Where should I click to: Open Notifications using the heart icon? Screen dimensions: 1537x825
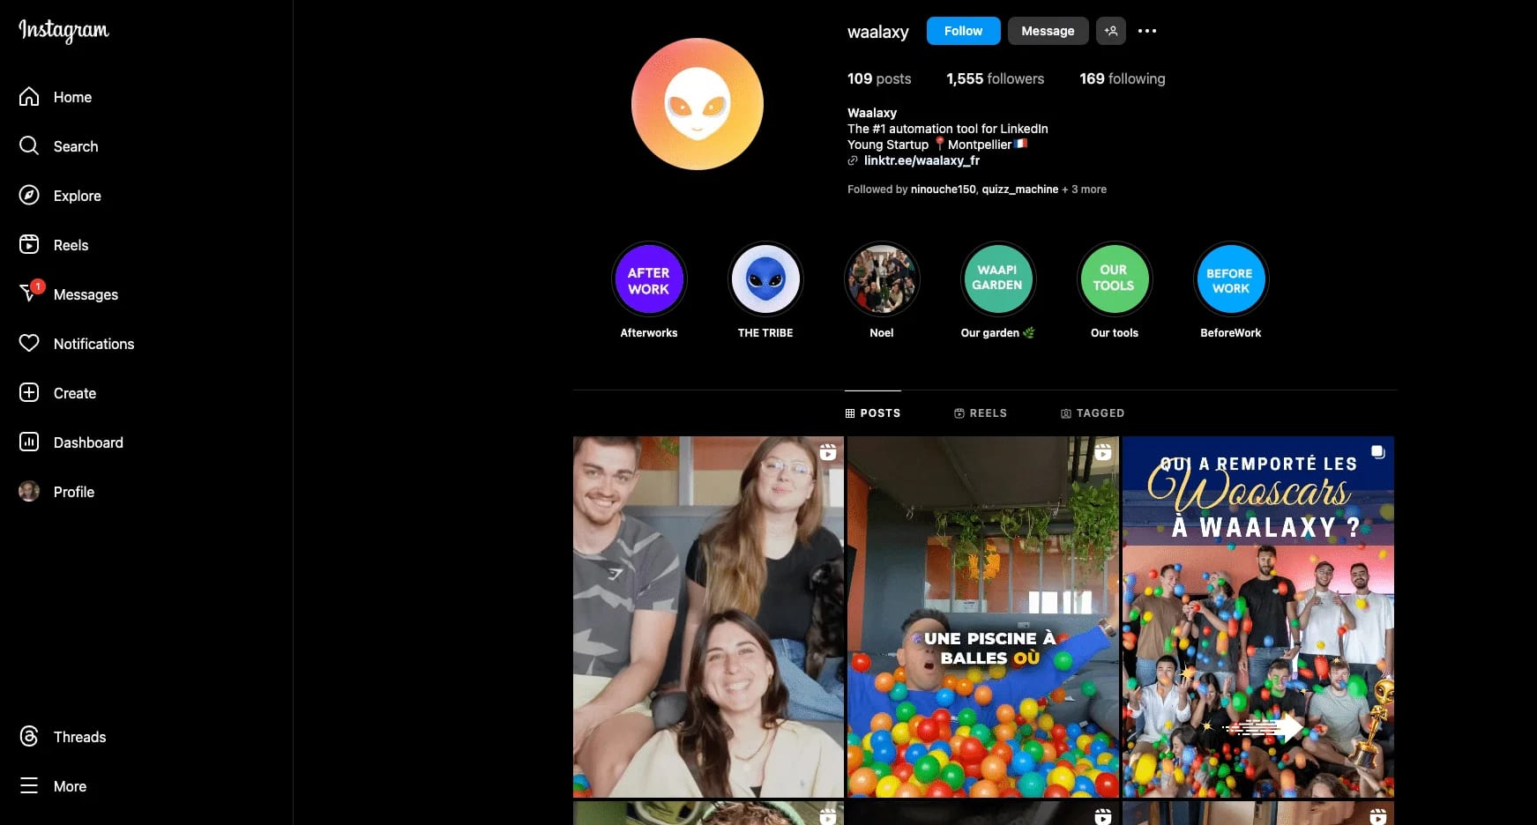pos(29,344)
